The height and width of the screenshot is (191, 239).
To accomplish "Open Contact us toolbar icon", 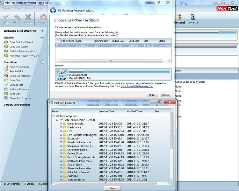I will tap(193, 17).
